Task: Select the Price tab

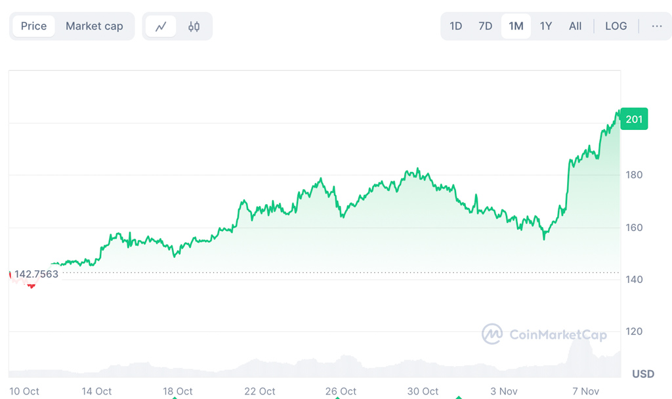Action: [34, 26]
